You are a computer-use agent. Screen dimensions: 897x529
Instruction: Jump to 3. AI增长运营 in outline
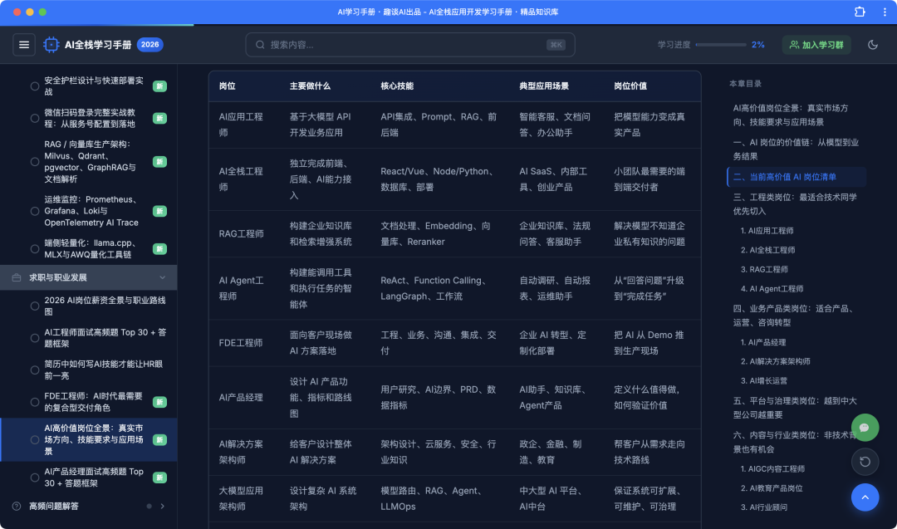pyautogui.click(x=764, y=380)
